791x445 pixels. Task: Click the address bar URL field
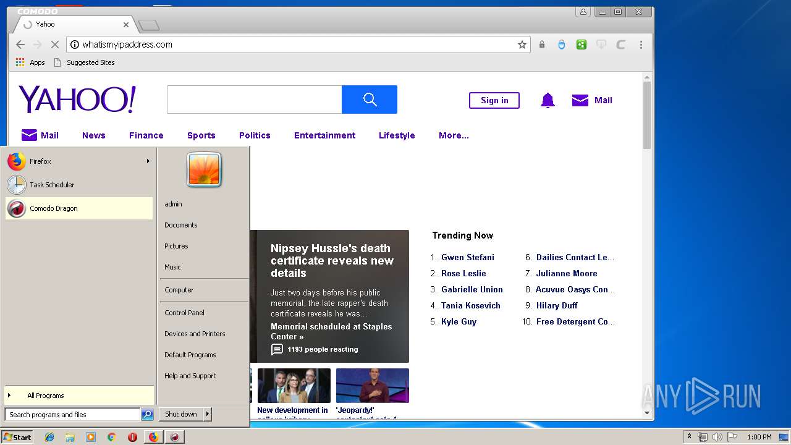(x=298, y=44)
